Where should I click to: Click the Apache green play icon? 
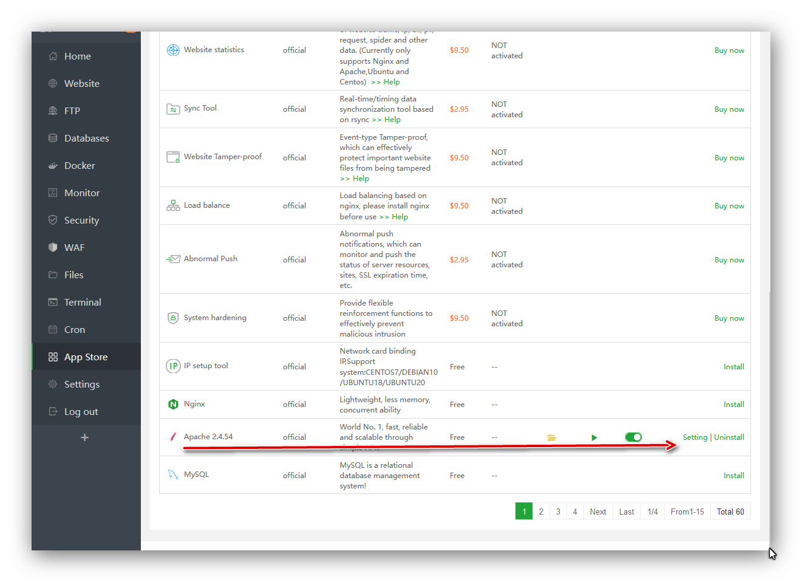(x=594, y=437)
